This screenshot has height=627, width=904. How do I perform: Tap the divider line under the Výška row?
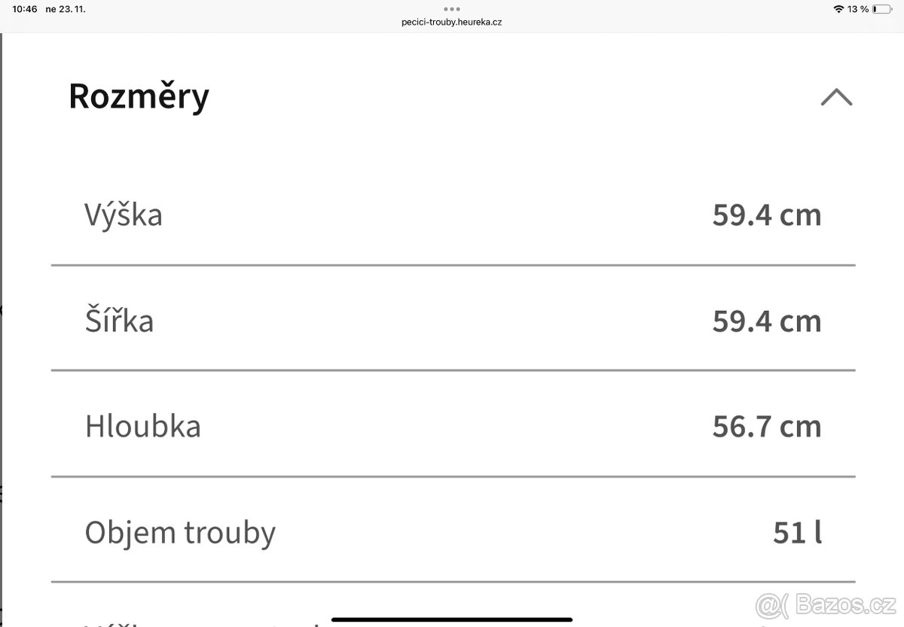tap(452, 264)
